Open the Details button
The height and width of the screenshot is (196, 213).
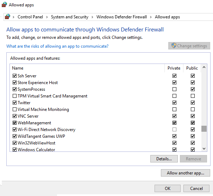164,159
